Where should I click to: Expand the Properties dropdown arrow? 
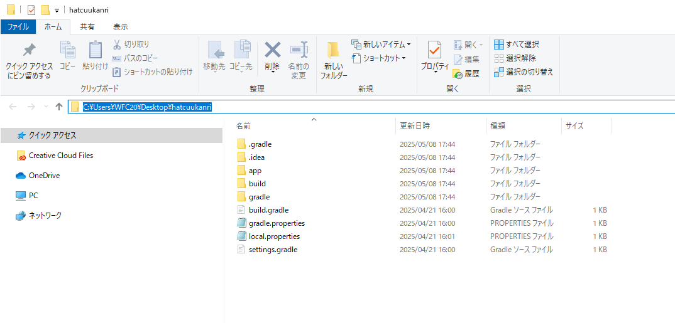[x=434, y=73]
